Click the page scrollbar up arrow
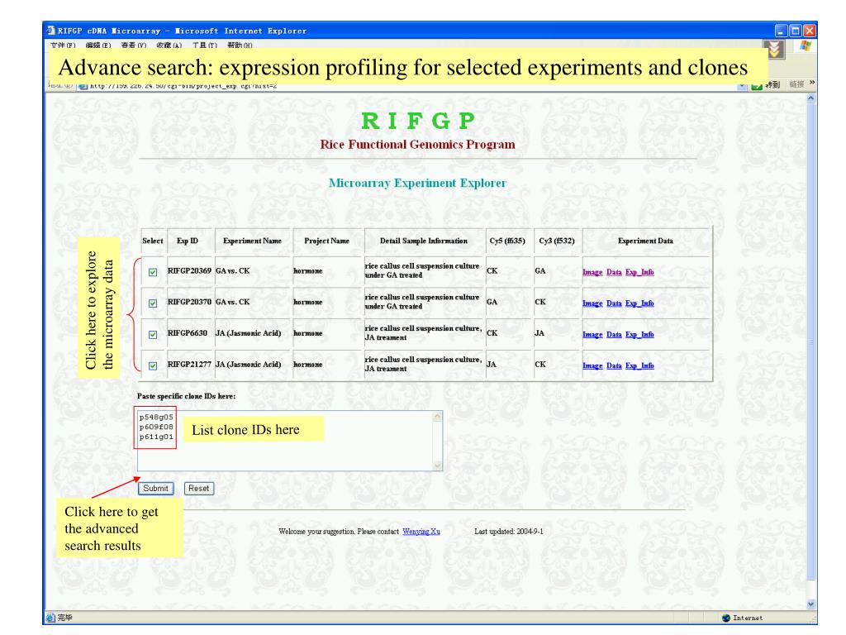846x635 pixels. 810,99
